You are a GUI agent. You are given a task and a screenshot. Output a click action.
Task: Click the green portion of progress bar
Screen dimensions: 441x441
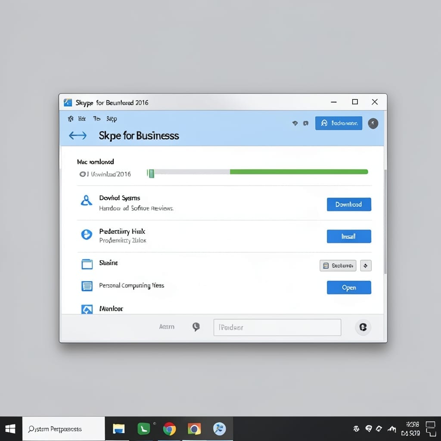click(299, 171)
